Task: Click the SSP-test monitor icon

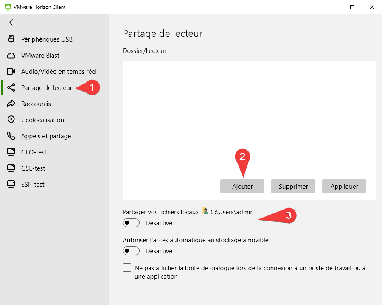Action: pos(11,185)
